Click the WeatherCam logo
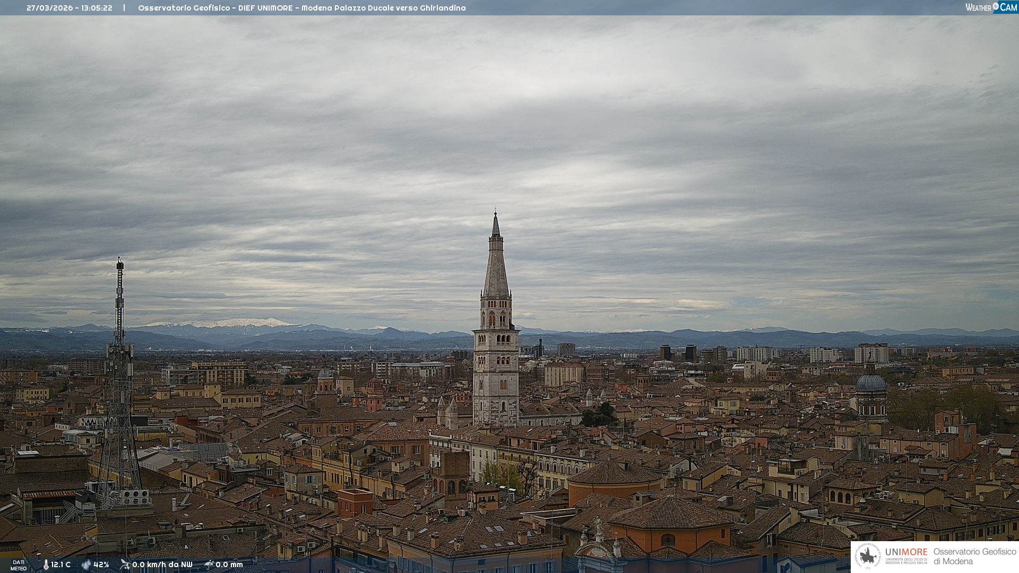 click(x=991, y=7)
